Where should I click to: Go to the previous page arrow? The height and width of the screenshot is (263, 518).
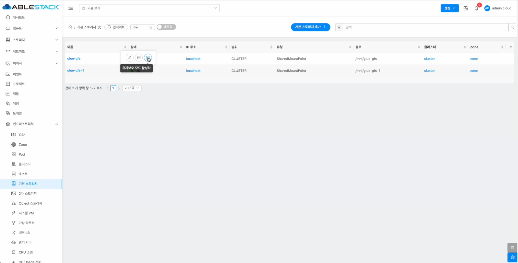[x=107, y=88]
